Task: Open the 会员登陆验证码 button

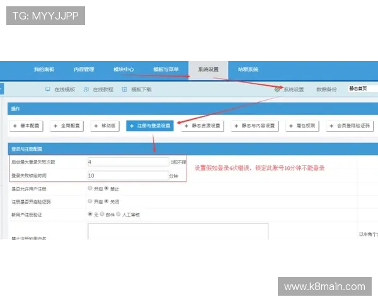Action: point(350,126)
